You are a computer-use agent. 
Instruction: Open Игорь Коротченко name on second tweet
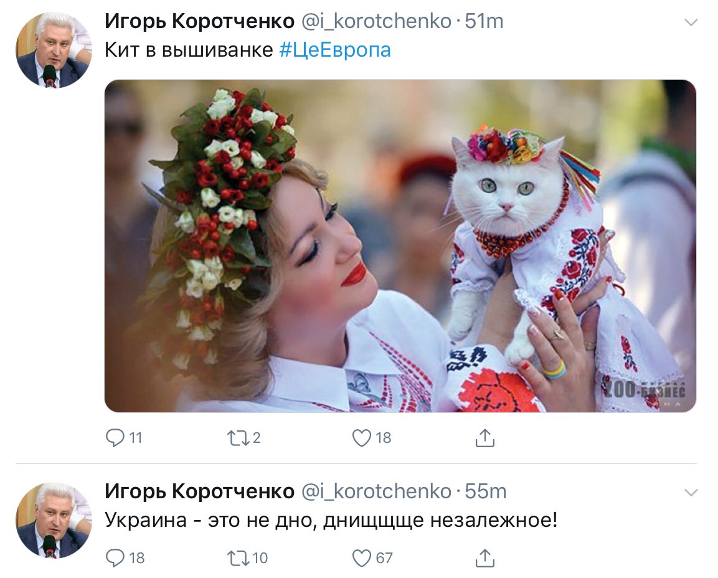[199, 491]
